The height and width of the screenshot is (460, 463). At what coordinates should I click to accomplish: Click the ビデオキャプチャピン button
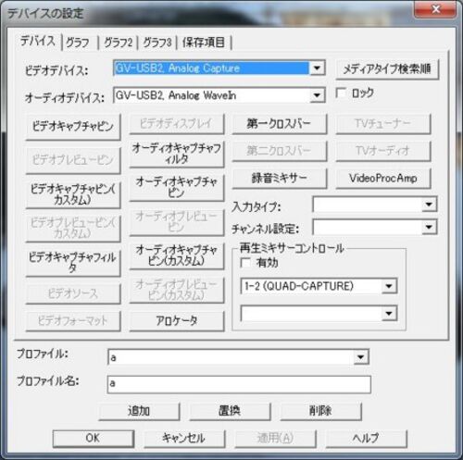coord(73,126)
